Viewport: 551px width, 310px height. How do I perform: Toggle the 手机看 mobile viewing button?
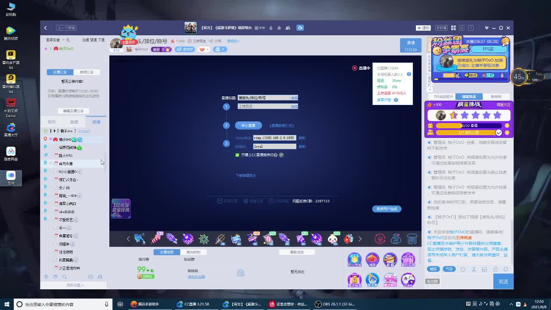coord(441,28)
